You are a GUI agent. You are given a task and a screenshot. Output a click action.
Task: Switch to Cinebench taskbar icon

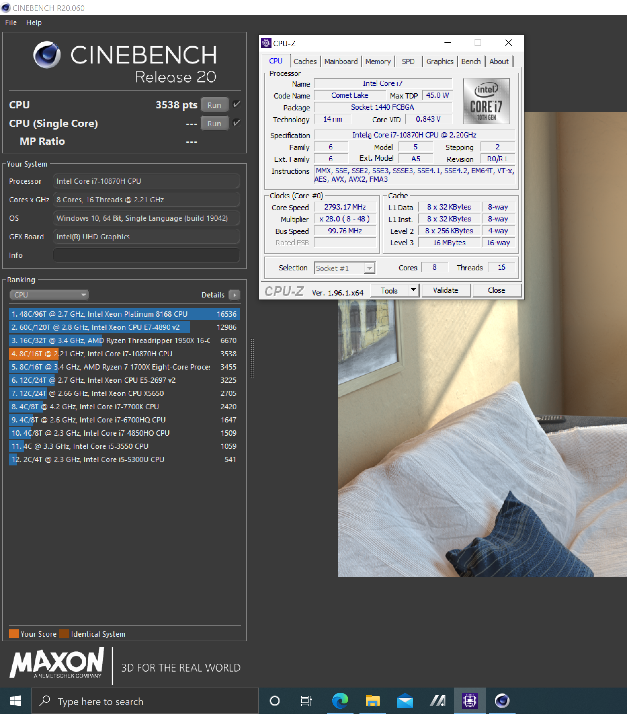pos(502,701)
